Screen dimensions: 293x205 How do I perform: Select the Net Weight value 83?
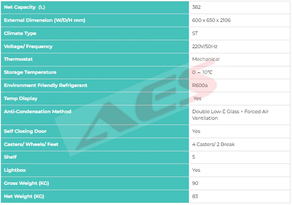tap(195, 196)
